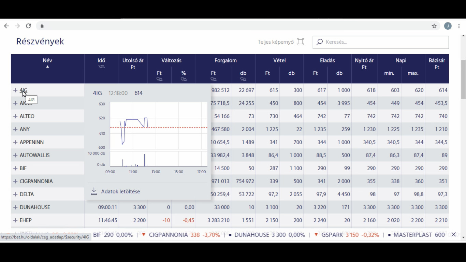Toggle sort arrows under Változás % column
The width and height of the screenshot is (466, 262).
(184, 79)
